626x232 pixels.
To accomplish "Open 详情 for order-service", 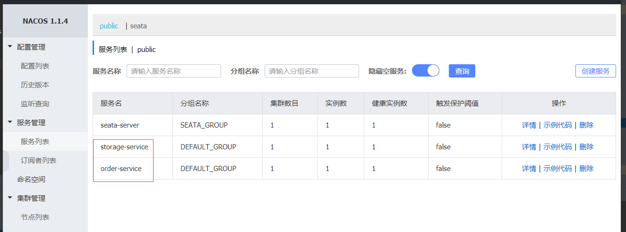I will (x=529, y=169).
